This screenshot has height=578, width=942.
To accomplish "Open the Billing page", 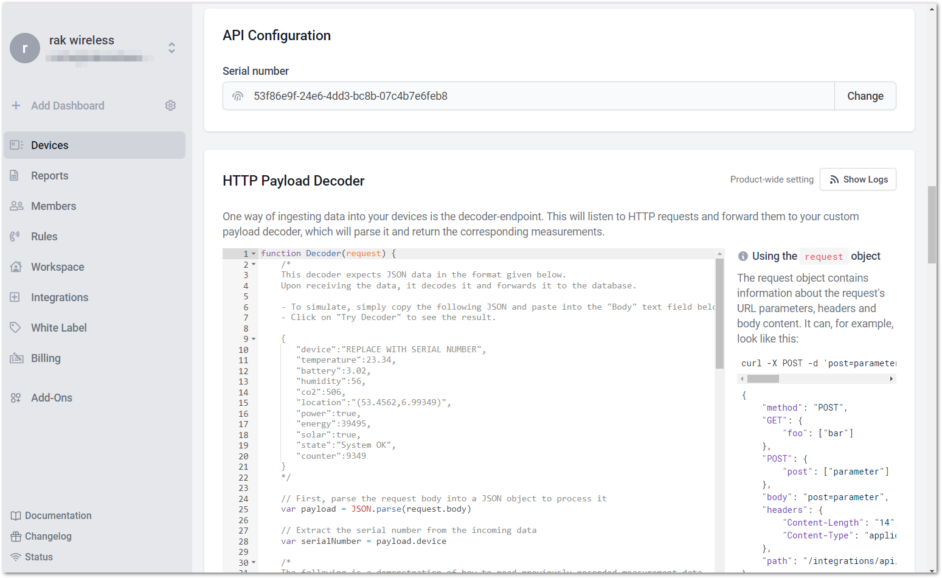I will (94, 358).
